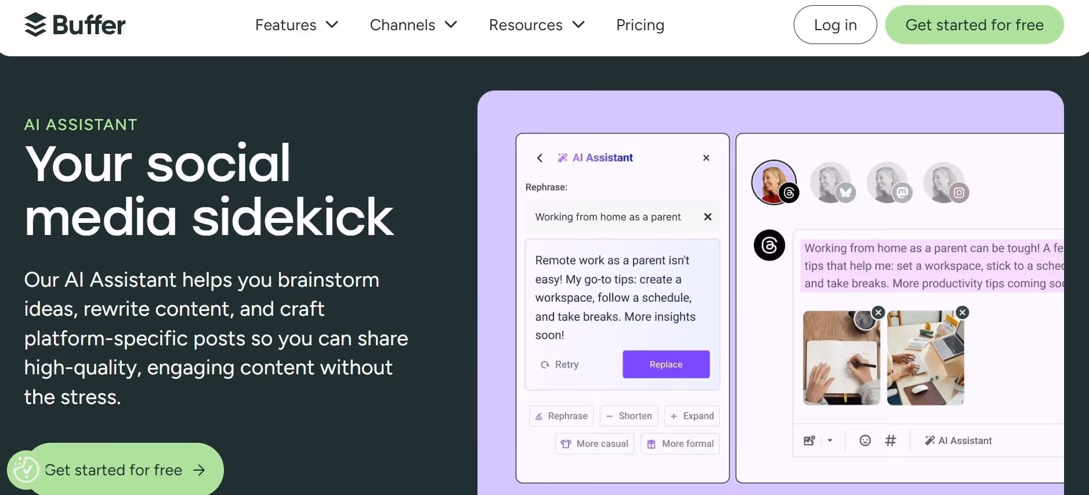Viewport: 1089px width, 495px height.
Task: Open the media dropdown arrow
Action: 830,440
